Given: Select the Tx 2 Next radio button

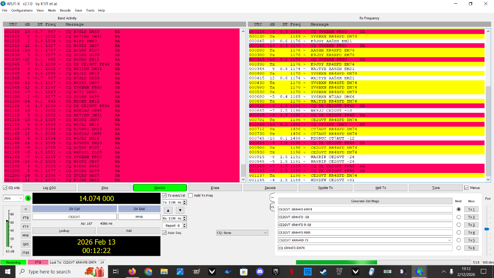Looking at the screenshot, I should pos(458,217).
